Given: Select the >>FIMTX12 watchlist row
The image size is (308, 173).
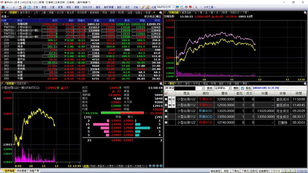Looking at the screenshot, I should point(81,37).
